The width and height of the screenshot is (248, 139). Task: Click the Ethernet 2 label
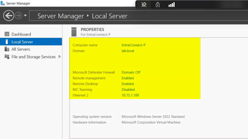click(x=80, y=95)
